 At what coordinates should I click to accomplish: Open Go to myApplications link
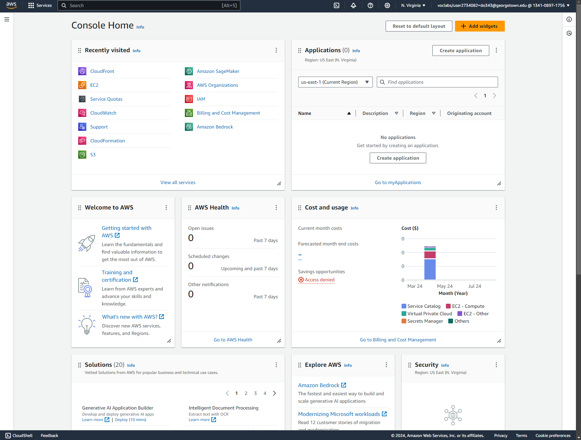[x=398, y=182]
